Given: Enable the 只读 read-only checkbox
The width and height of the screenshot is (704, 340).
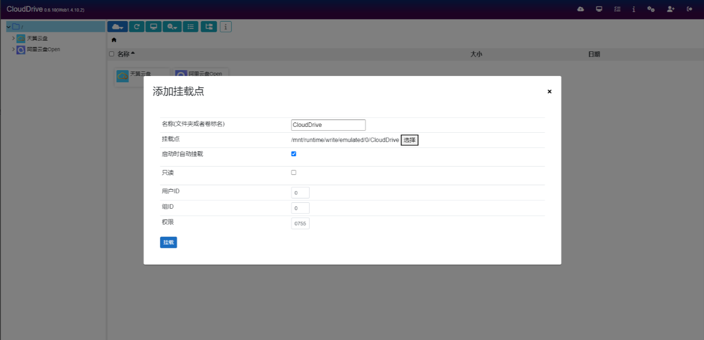Looking at the screenshot, I should point(294,172).
